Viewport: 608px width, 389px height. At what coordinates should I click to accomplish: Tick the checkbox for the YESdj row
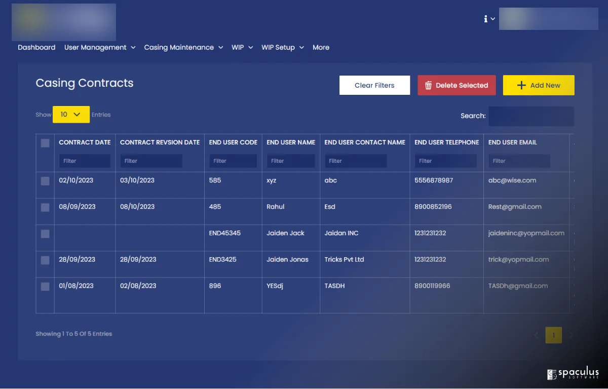coord(45,287)
